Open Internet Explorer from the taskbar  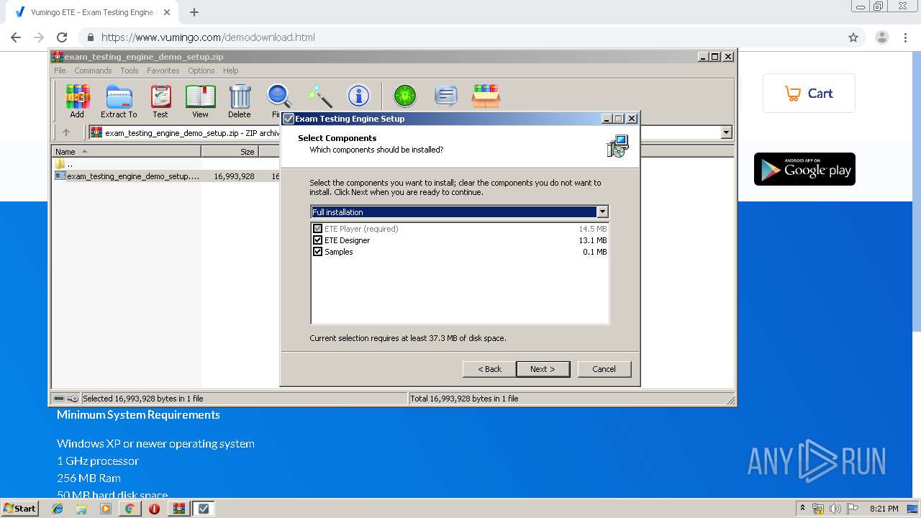(x=58, y=509)
